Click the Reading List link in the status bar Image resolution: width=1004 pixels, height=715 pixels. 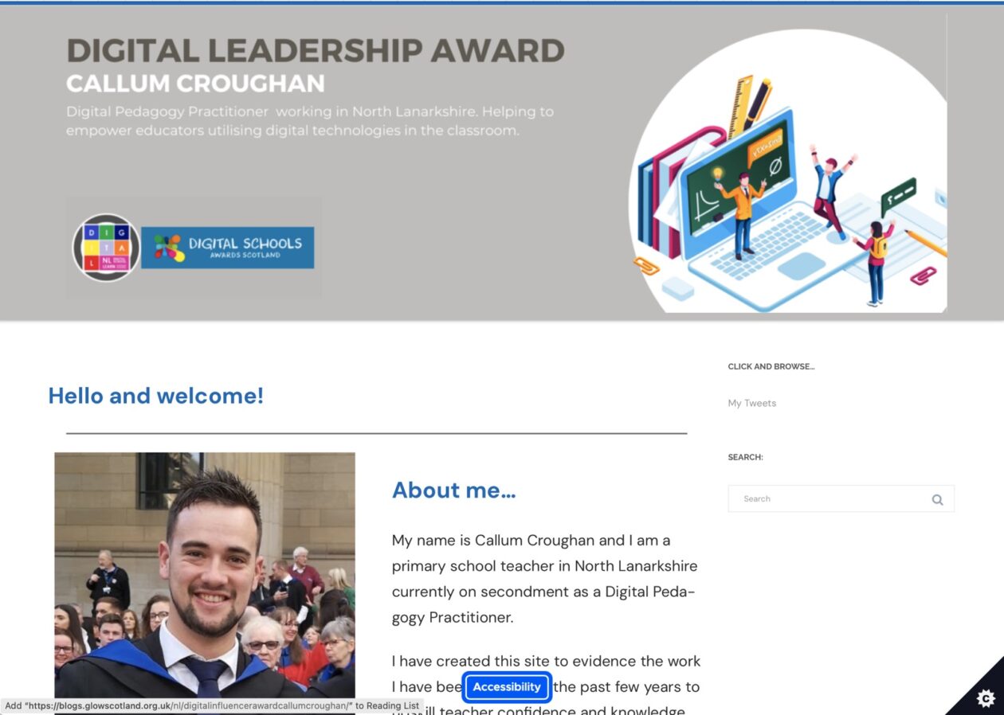click(211, 705)
